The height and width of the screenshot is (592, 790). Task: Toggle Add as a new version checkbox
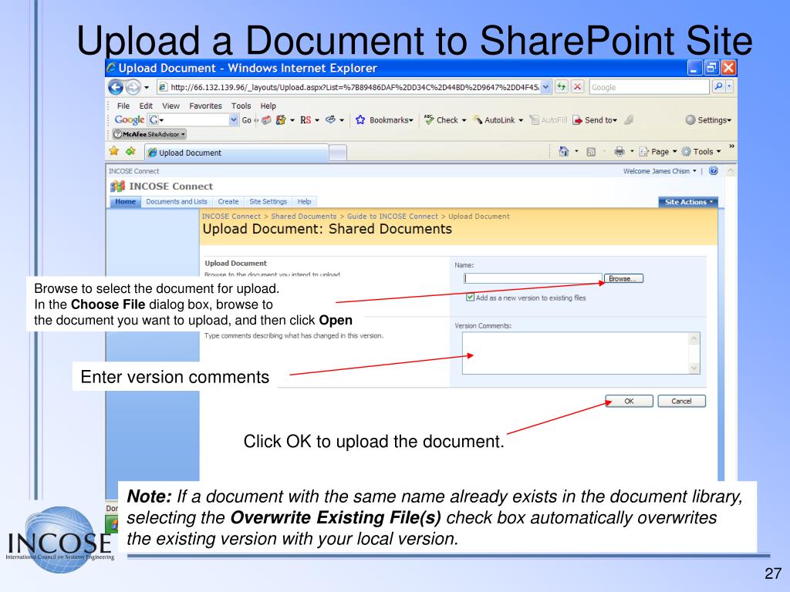[x=470, y=298]
